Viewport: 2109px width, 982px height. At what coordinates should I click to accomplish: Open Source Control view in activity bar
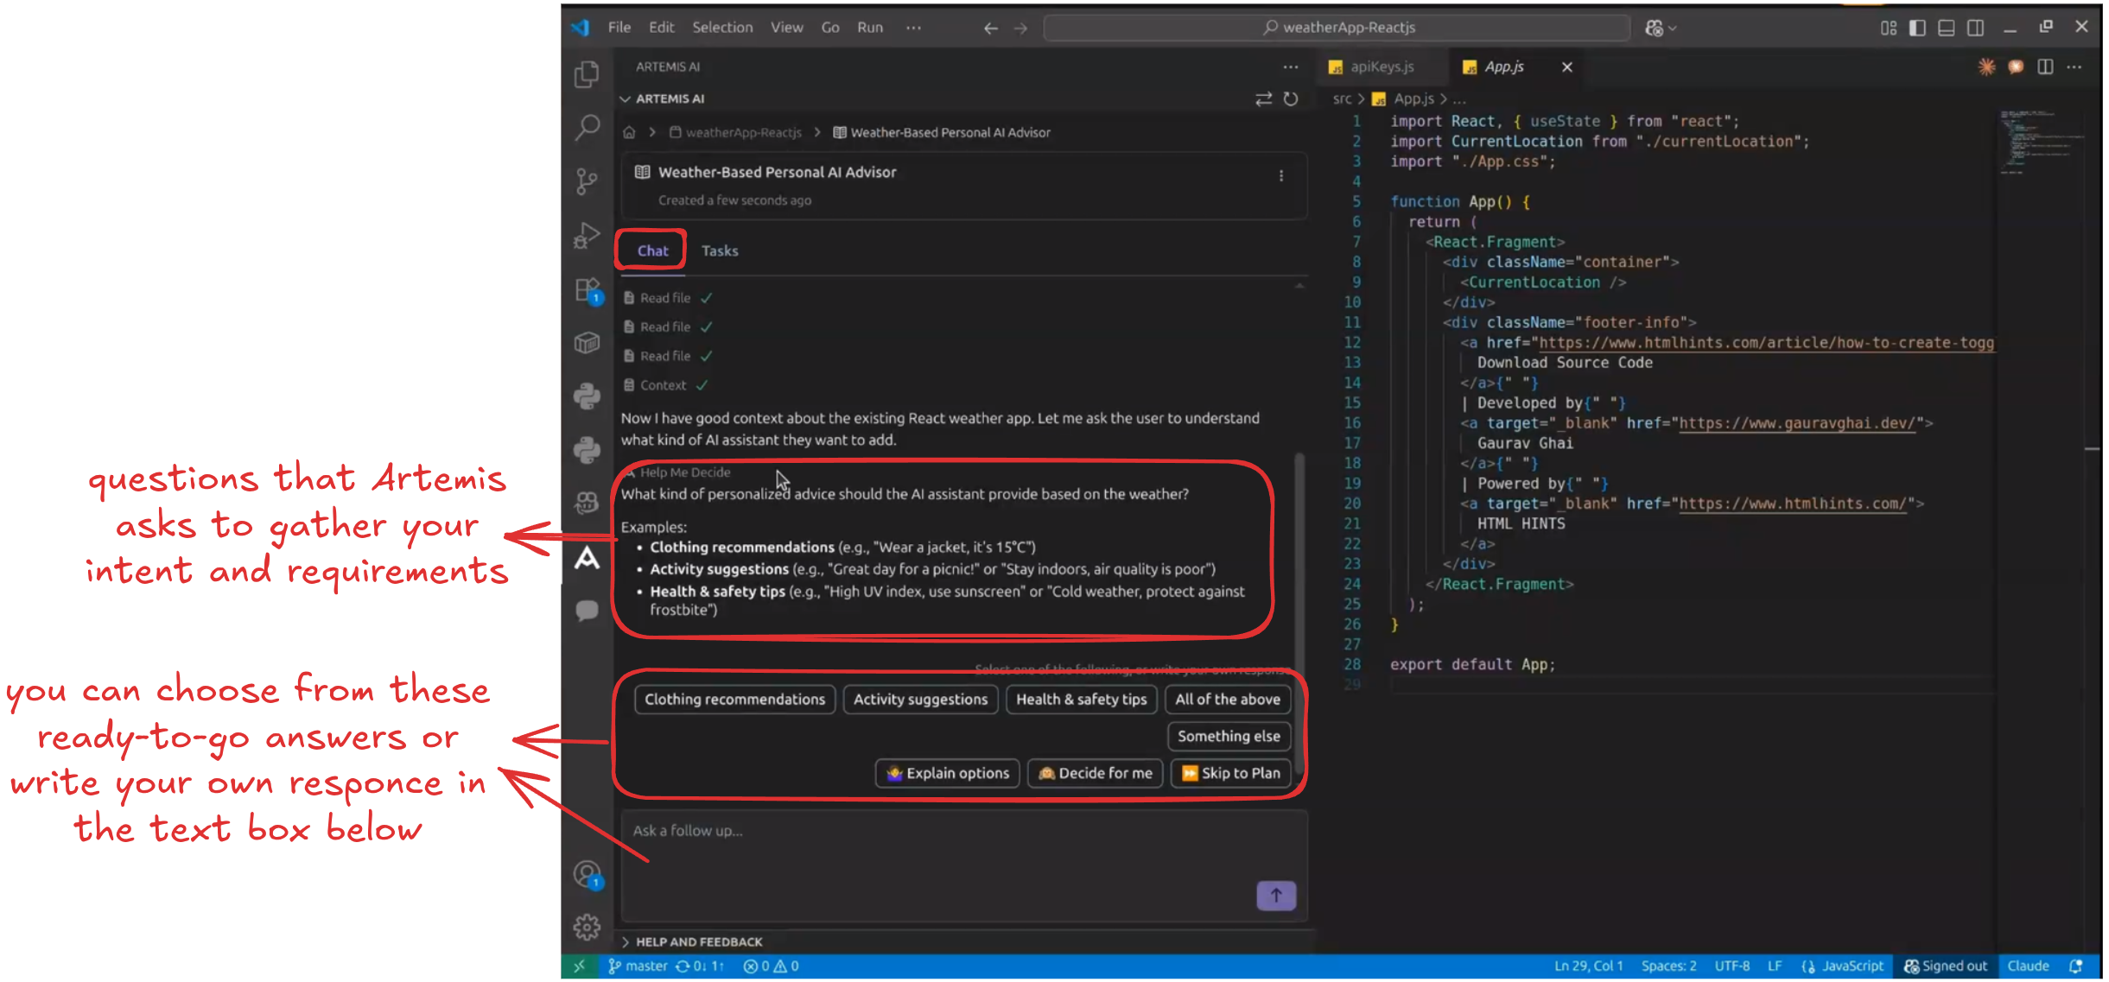coord(587,181)
